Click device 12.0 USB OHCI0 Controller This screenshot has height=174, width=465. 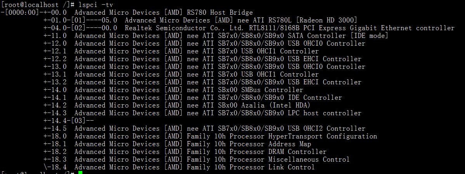coord(219,43)
